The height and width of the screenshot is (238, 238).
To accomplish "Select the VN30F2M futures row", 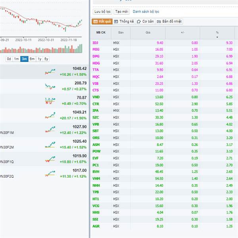I will pos(44,144).
